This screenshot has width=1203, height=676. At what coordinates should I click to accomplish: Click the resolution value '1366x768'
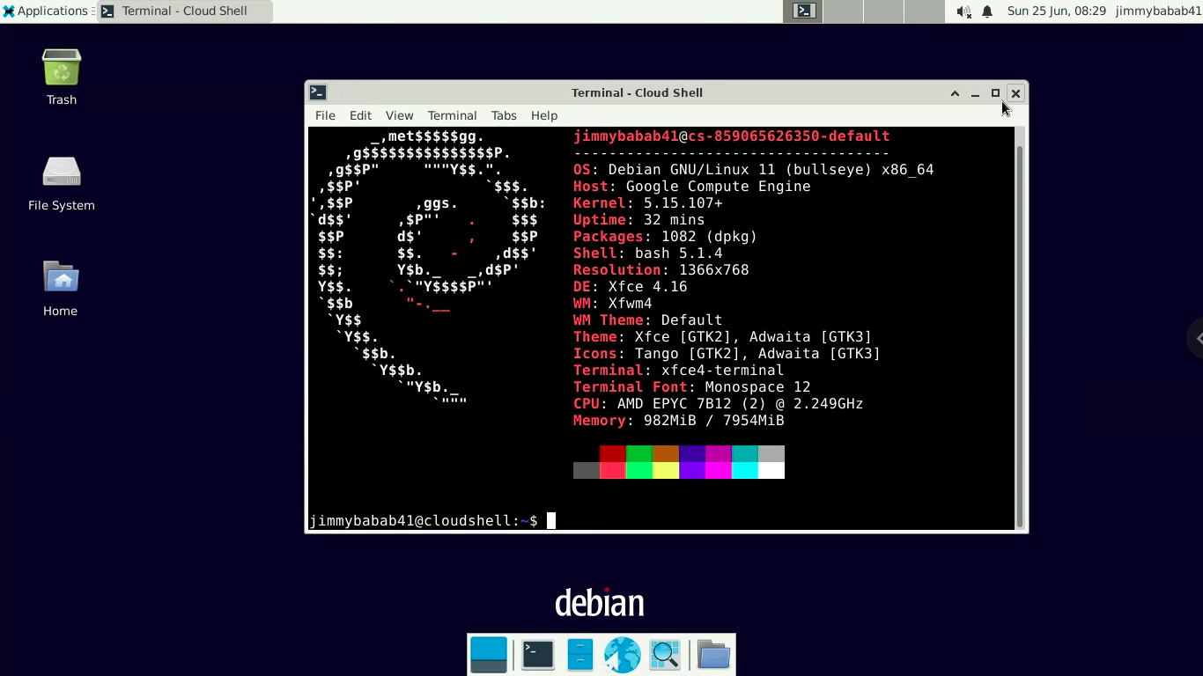coord(713,270)
